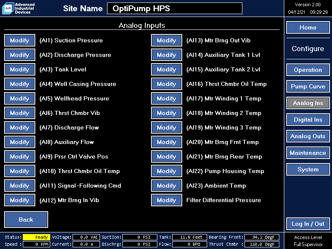Modify AI14 Auxiliary Tank 1 Lvl
The height and width of the screenshot is (249, 332).
166,55
